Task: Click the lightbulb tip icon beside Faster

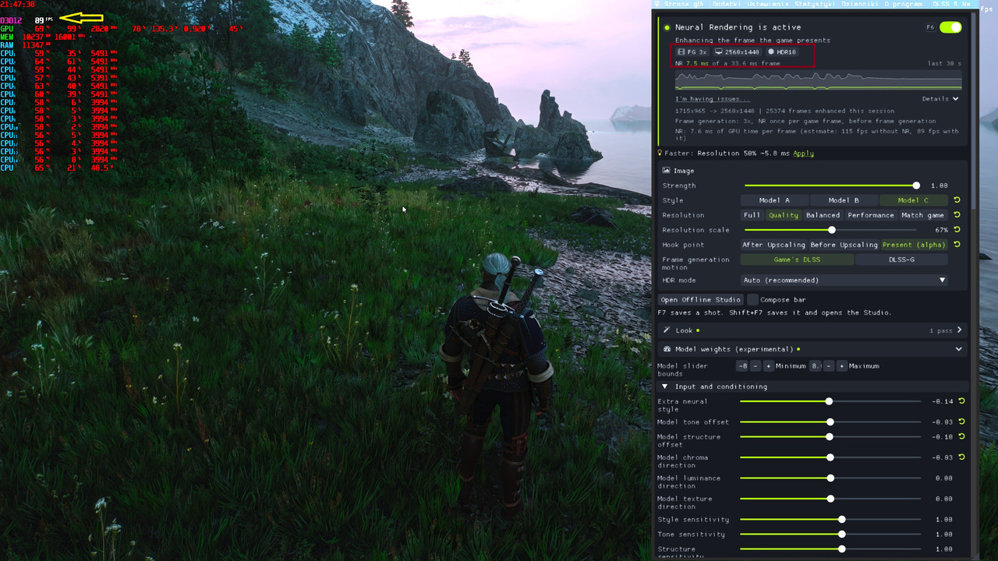Action: 660,153
